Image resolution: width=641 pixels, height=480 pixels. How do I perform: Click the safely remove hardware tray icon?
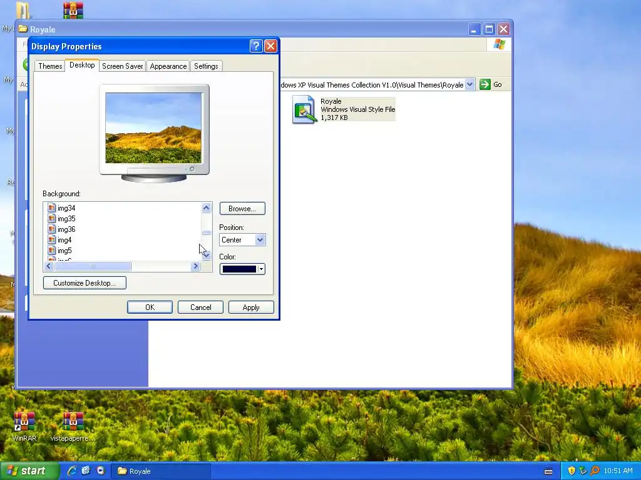(x=583, y=471)
